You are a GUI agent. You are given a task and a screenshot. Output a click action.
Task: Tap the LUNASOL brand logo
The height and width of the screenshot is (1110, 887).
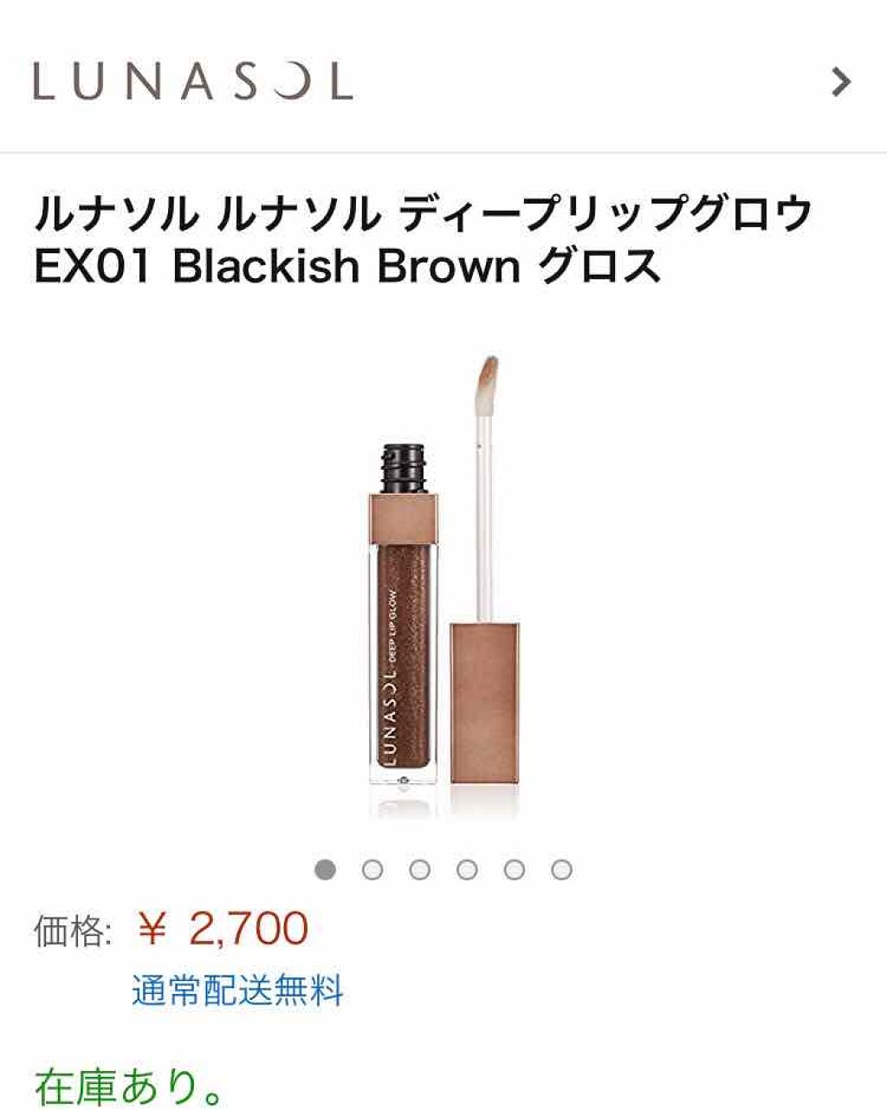[x=192, y=81]
